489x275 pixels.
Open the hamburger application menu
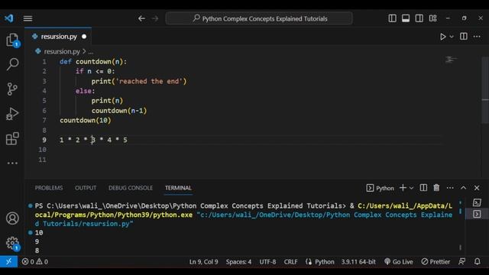[28, 18]
